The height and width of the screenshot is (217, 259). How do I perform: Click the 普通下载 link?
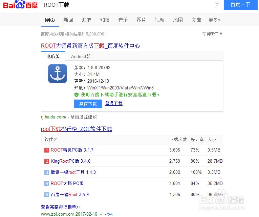coord(114,104)
